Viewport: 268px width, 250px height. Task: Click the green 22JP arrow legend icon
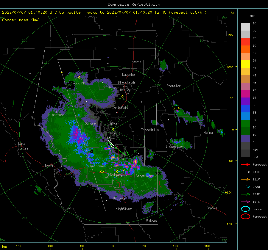coord(245,194)
